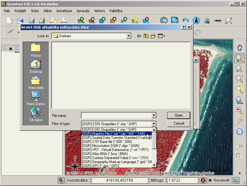Open Mans Dators in the places sidebar
This screenshot has width=247, height=186.
pos(36,99)
